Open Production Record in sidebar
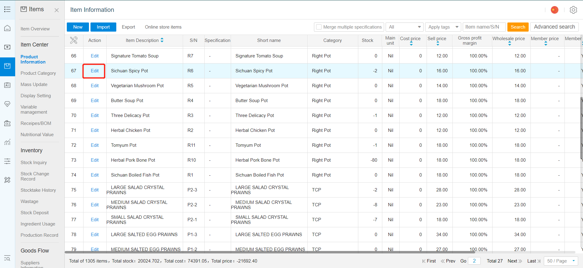Screen dimensions: 583x268 [x=39, y=235]
